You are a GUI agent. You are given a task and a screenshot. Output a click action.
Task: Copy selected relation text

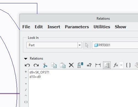tap(54, 65)
